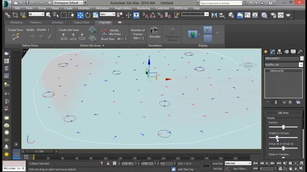Open key mode Selected dropdown
The height and width of the screenshot is (172, 307).
(x=238, y=163)
